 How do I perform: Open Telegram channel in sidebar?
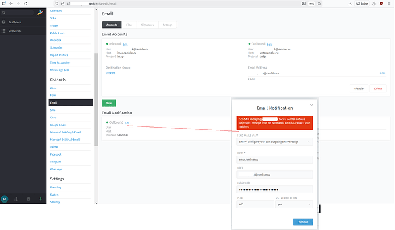tap(56, 162)
